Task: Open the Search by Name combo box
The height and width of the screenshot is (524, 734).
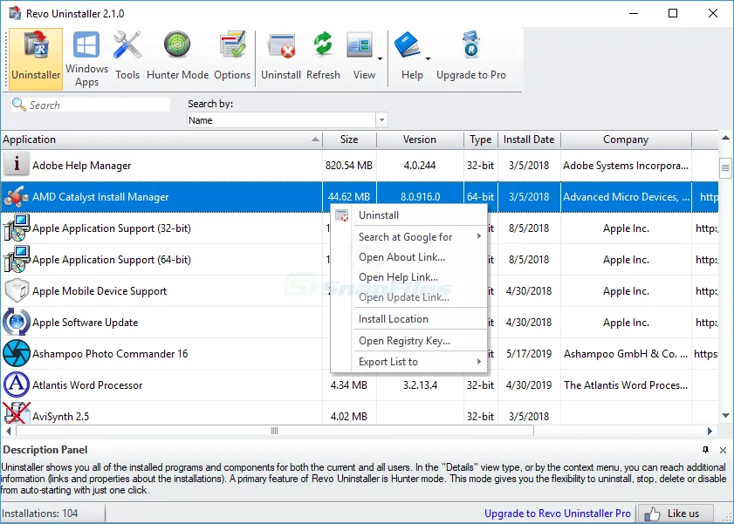Action: point(287,120)
